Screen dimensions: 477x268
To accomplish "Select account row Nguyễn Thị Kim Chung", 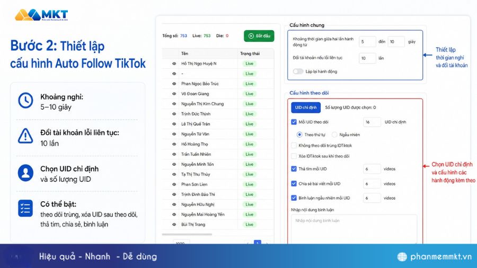I will tap(218, 104).
